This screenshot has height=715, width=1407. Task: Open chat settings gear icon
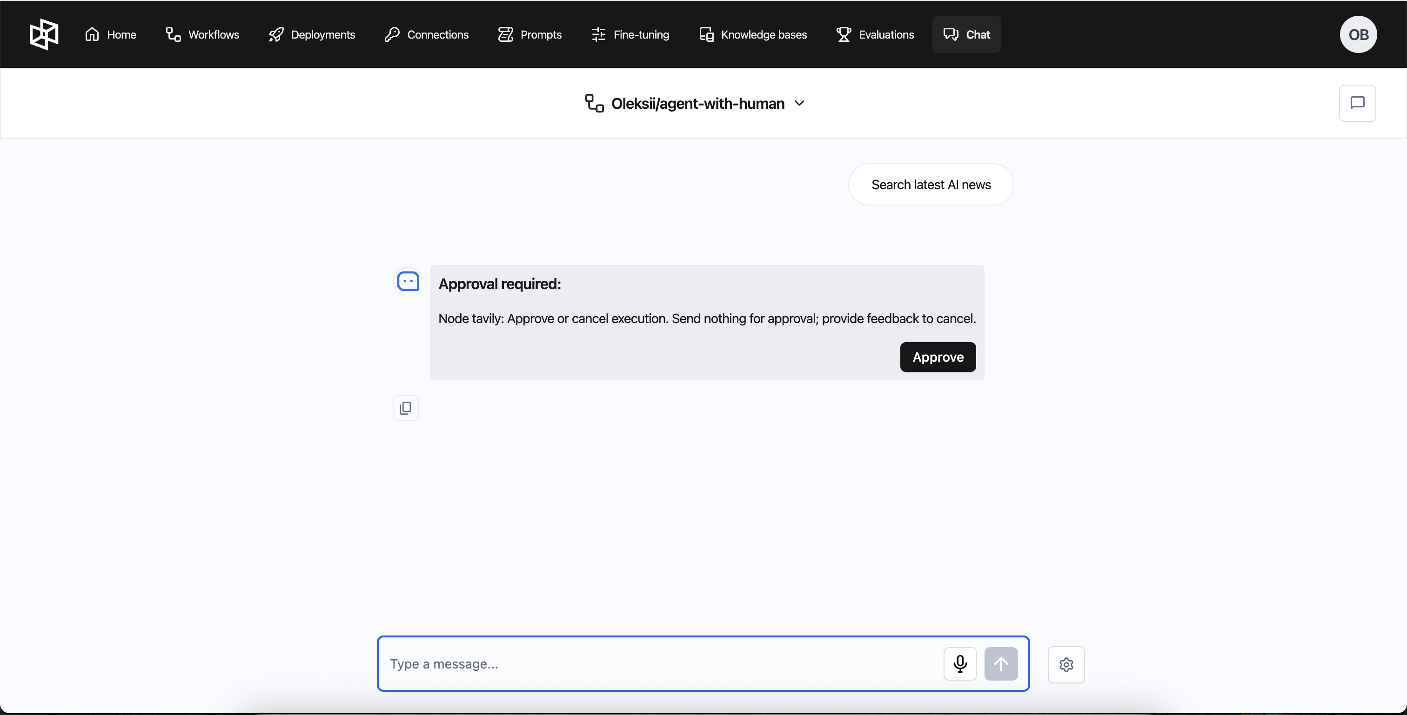(1065, 664)
